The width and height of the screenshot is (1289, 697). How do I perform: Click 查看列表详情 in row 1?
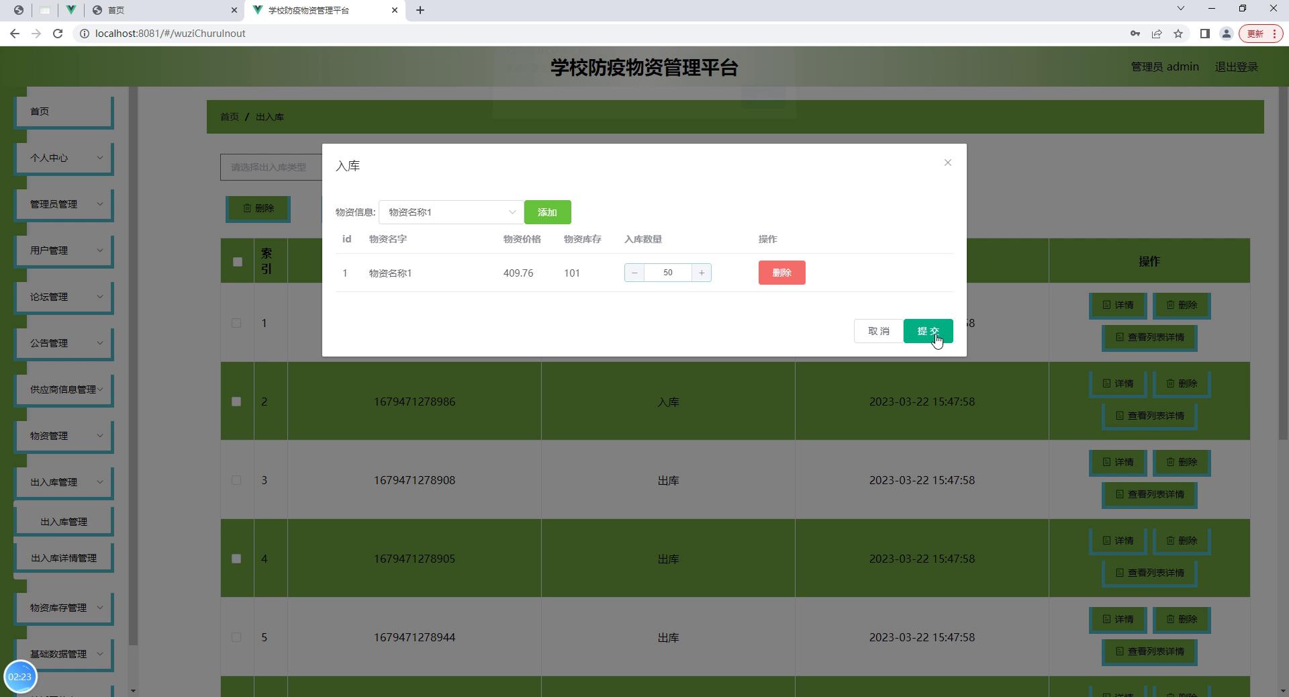[1149, 337]
